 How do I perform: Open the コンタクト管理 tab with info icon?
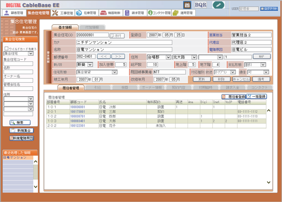pyautogui.click(x=159, y=13)
